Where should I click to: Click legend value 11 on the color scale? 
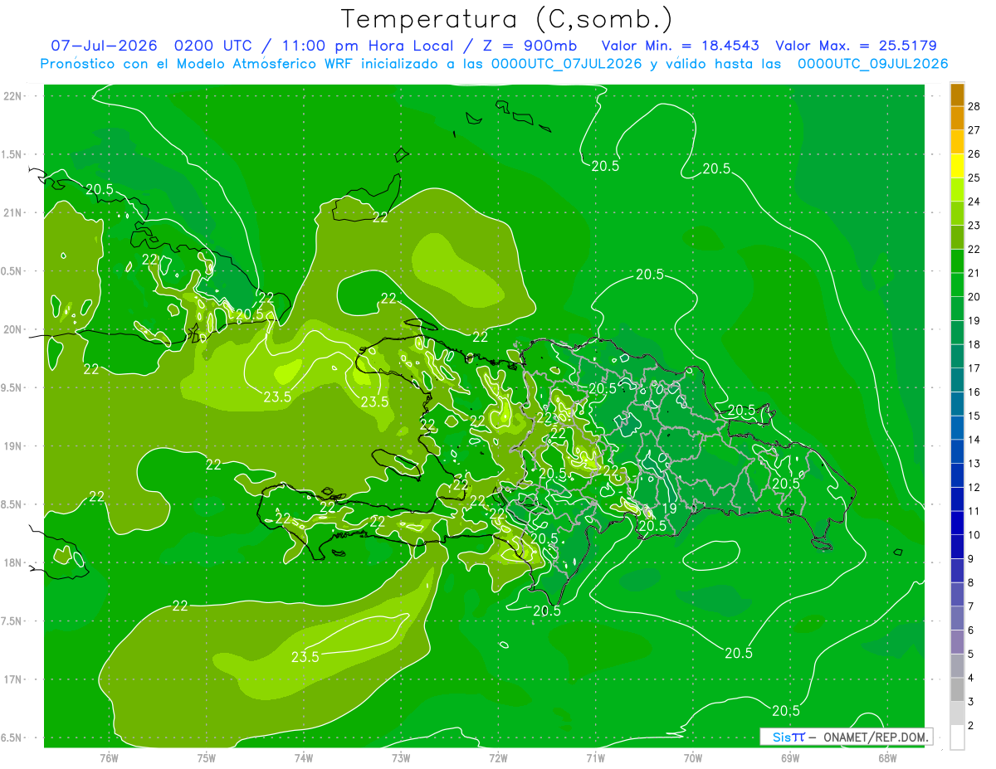(974, 511)
